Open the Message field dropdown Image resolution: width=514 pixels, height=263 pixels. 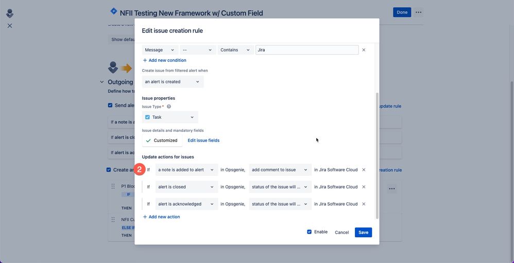(160, 50)
